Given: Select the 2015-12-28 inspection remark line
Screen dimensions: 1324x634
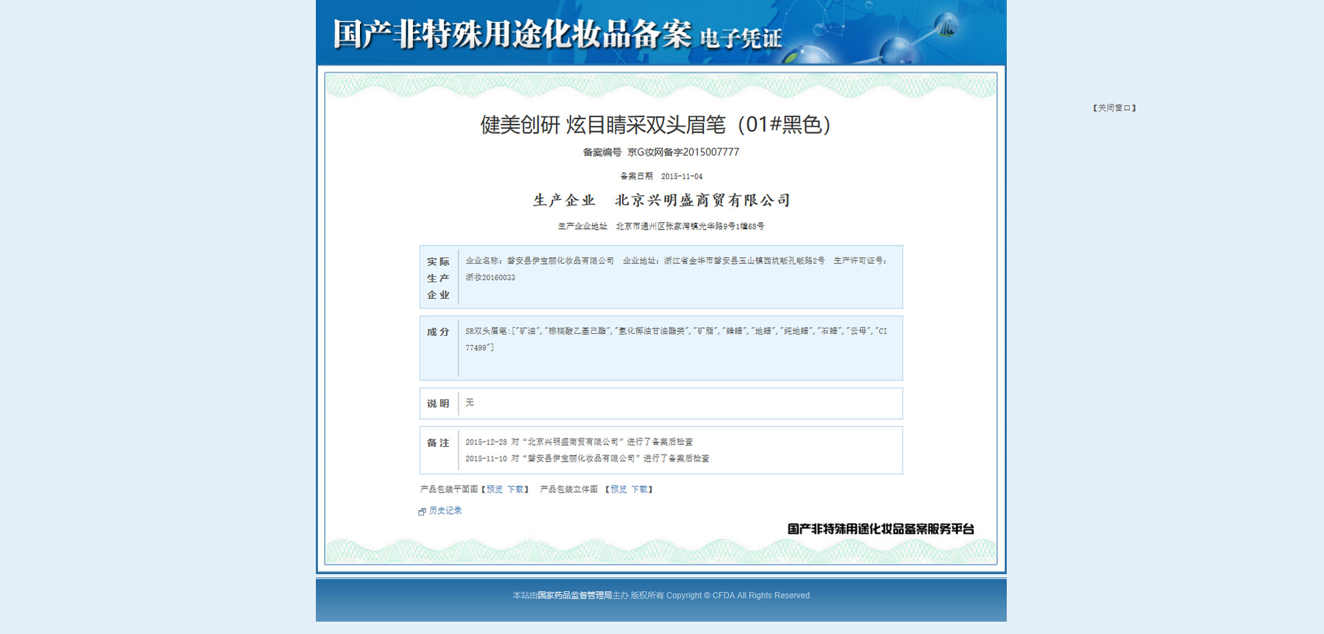Looking at the screenshot, I should pyautogui.click(x=579, y=442).
